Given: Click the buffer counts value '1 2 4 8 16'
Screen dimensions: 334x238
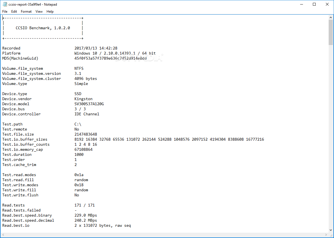Looking at the screenshot, I should 86,145.
